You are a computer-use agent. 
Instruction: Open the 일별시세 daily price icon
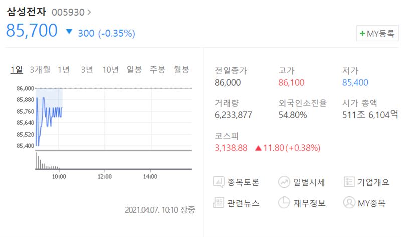click(284, 182)
